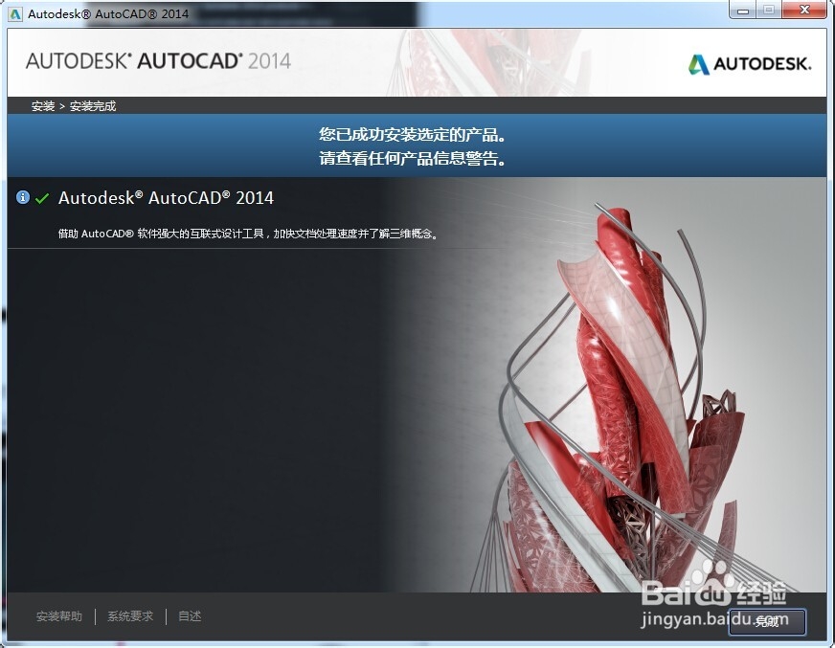The height and width of the screenshot is (648, 835).
Task: Click the green checkmark next to AutoCAD 2014
Action: (x=41, y=198)
